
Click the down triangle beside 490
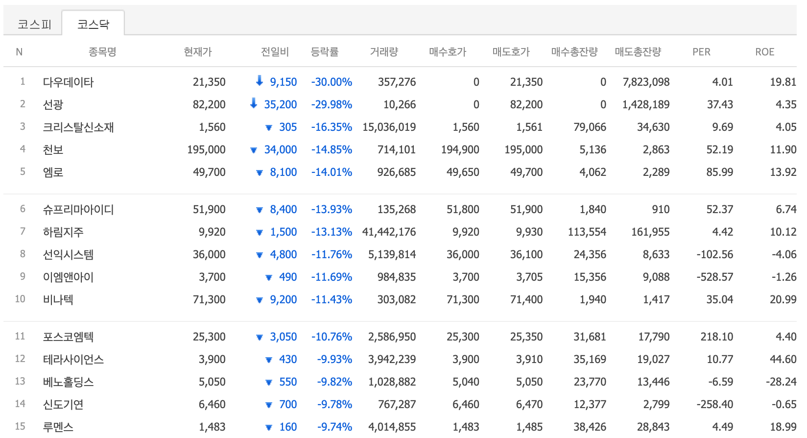[268, 278]
